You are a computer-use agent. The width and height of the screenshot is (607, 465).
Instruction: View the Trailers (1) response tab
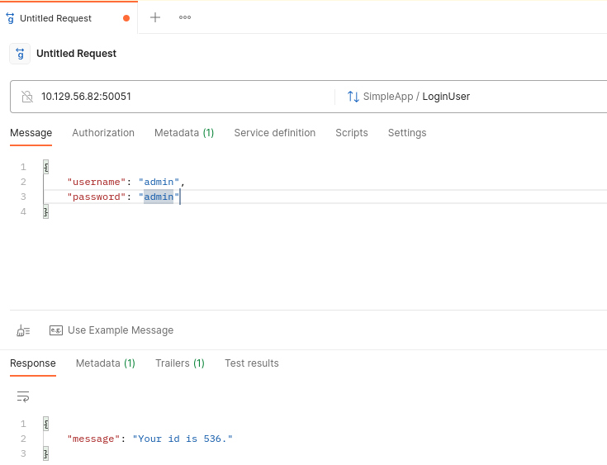tap(179, 363)
